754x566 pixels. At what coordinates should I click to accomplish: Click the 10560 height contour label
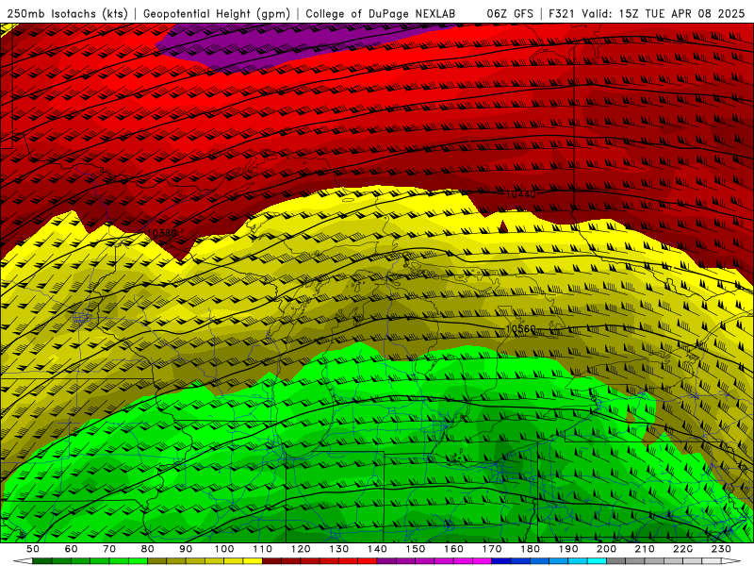[520, 328]
